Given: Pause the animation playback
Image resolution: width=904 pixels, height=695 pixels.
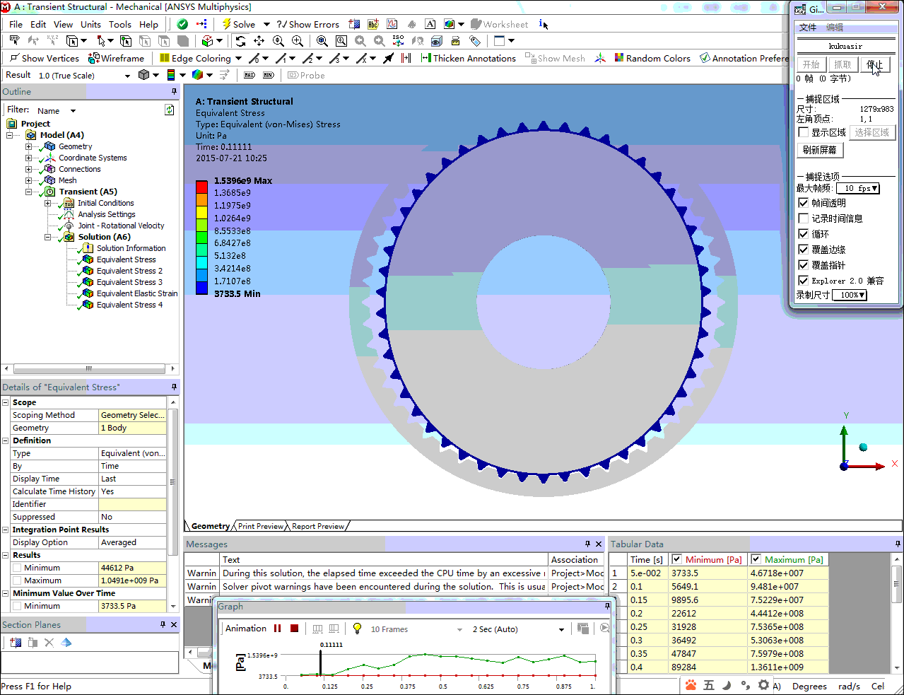Looking at the screenshot, I should pyautogui.click(x=278, y=629).
